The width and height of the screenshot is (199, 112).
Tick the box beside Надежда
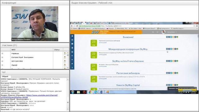(x=2, y=54)
